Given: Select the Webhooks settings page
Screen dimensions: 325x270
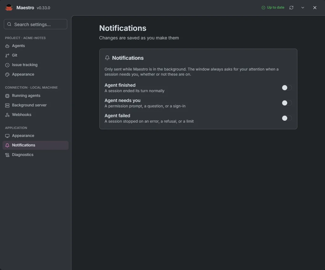Looking at the screenshot, I should [36, 115].
